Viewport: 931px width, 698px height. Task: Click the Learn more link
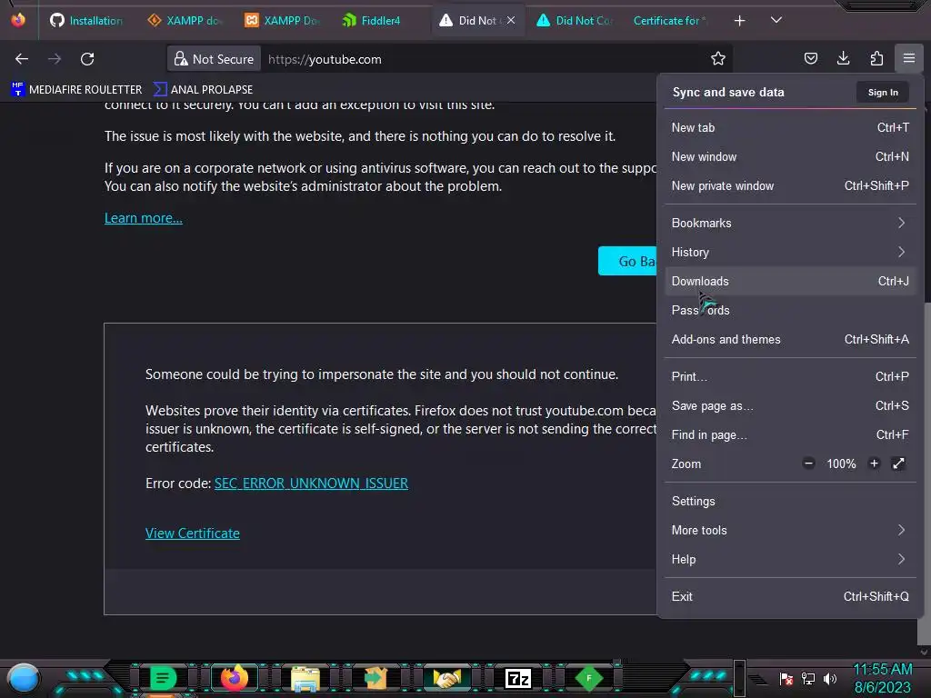pos(143,218)
